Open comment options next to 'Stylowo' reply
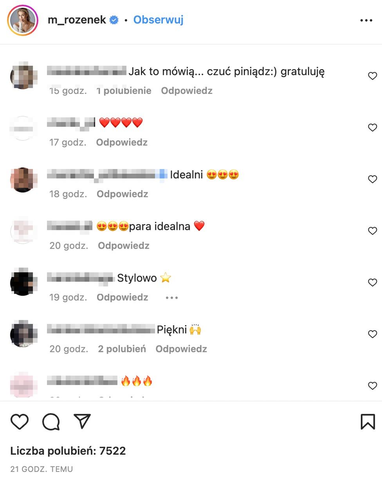382x484 pixels. [x=172, y=298]
